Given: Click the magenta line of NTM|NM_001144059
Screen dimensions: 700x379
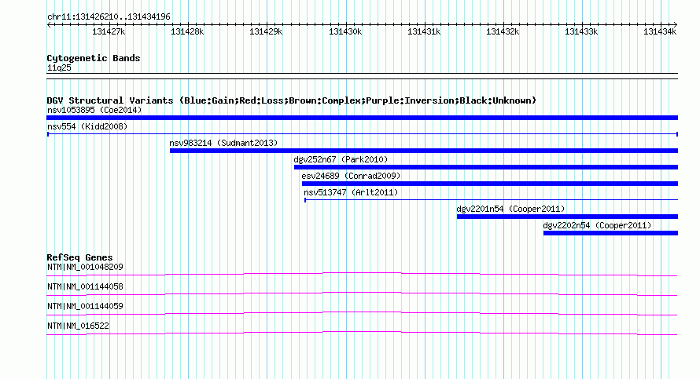Looking at the screenshot, I should [362, 313].
